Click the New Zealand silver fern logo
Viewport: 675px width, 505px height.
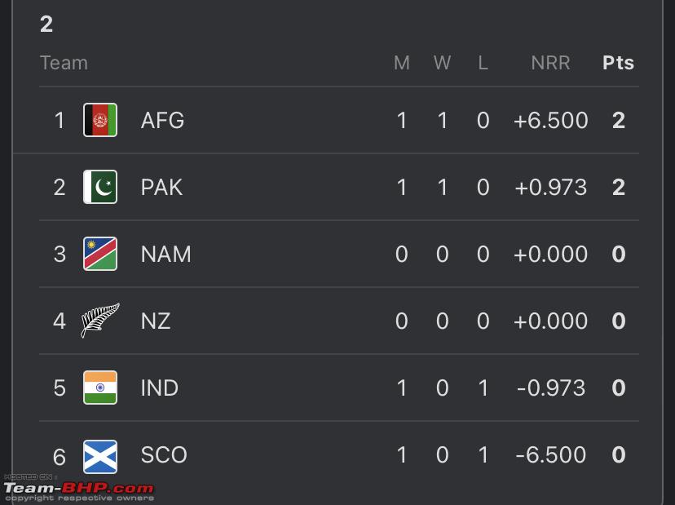pos(100,320)
